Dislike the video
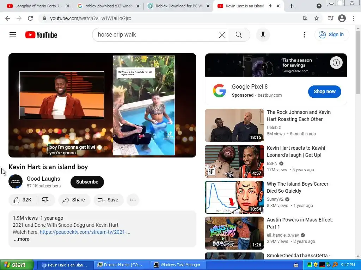Image resolution: width=361 pixels, height=270 pixels. click(x=45, y=200)
